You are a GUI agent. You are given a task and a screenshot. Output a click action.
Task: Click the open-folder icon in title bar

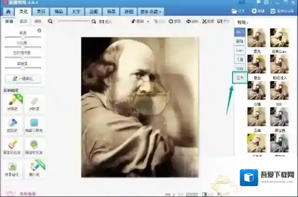pos(234,11)
